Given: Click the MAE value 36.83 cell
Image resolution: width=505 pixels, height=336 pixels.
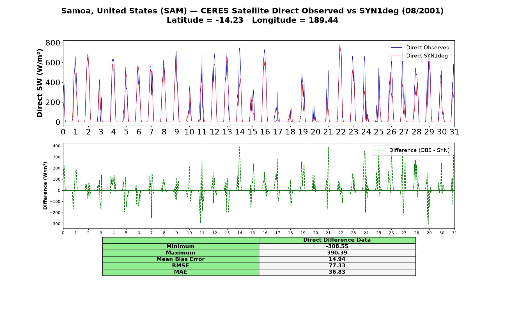Looking at the screenshot, I should (x=337, y=272).
